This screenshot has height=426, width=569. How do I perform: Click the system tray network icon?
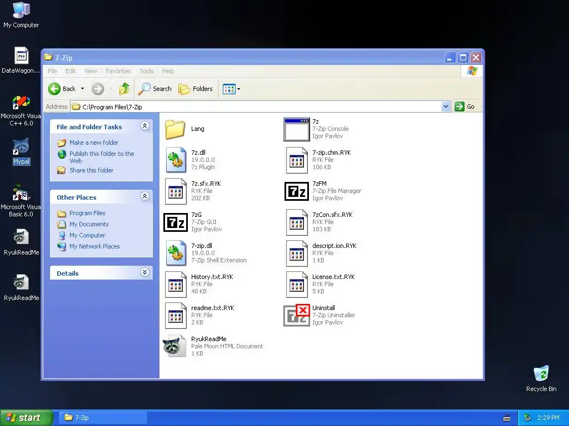coord(527,418)
